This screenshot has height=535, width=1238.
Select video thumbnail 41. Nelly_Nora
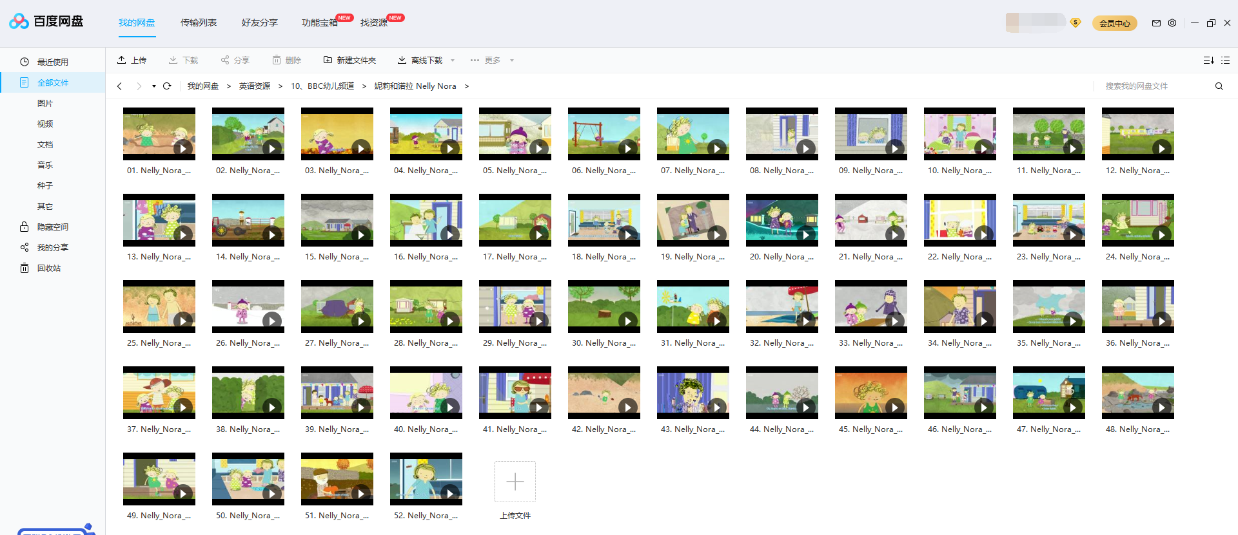coord(515,393)
